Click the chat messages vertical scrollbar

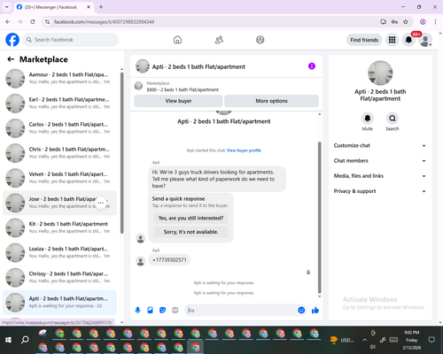319,218
